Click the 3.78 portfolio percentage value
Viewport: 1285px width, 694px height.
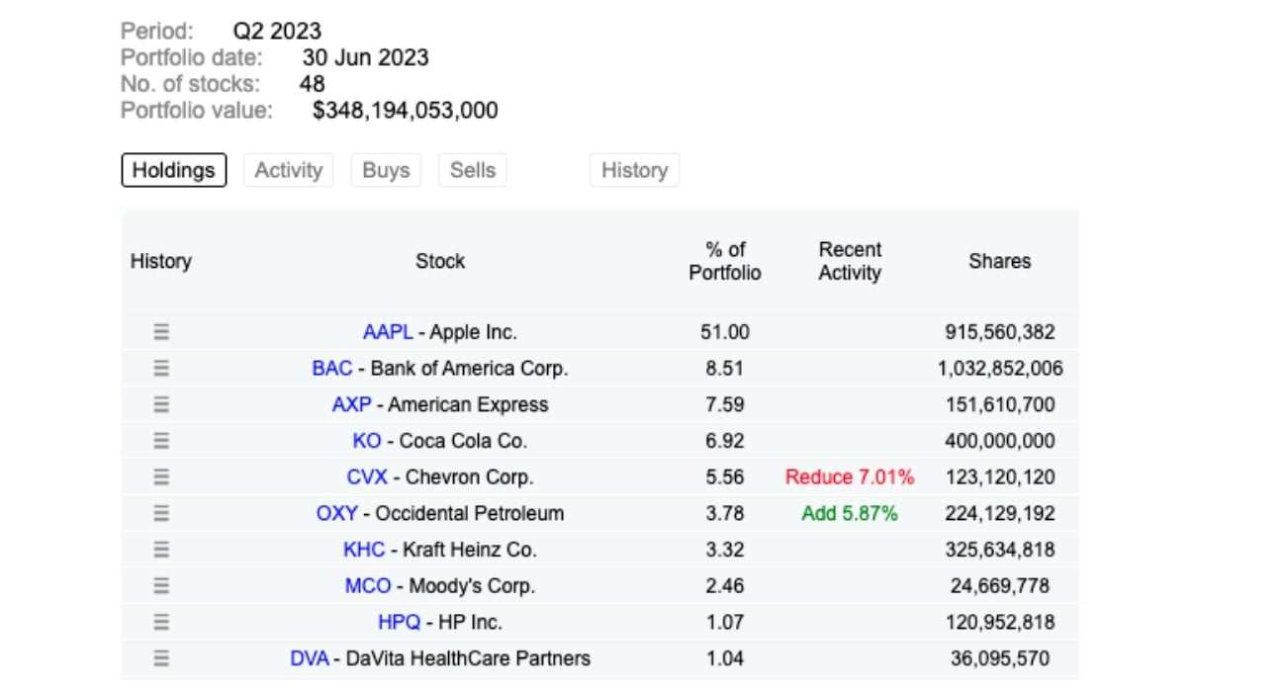click(725, 513)
